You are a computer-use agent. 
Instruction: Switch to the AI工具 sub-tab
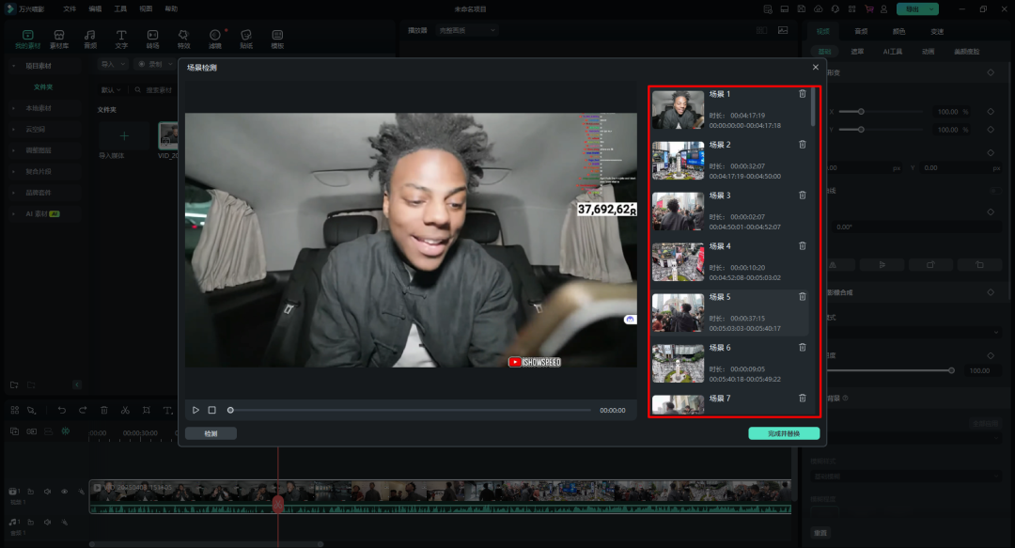point(893,51)
